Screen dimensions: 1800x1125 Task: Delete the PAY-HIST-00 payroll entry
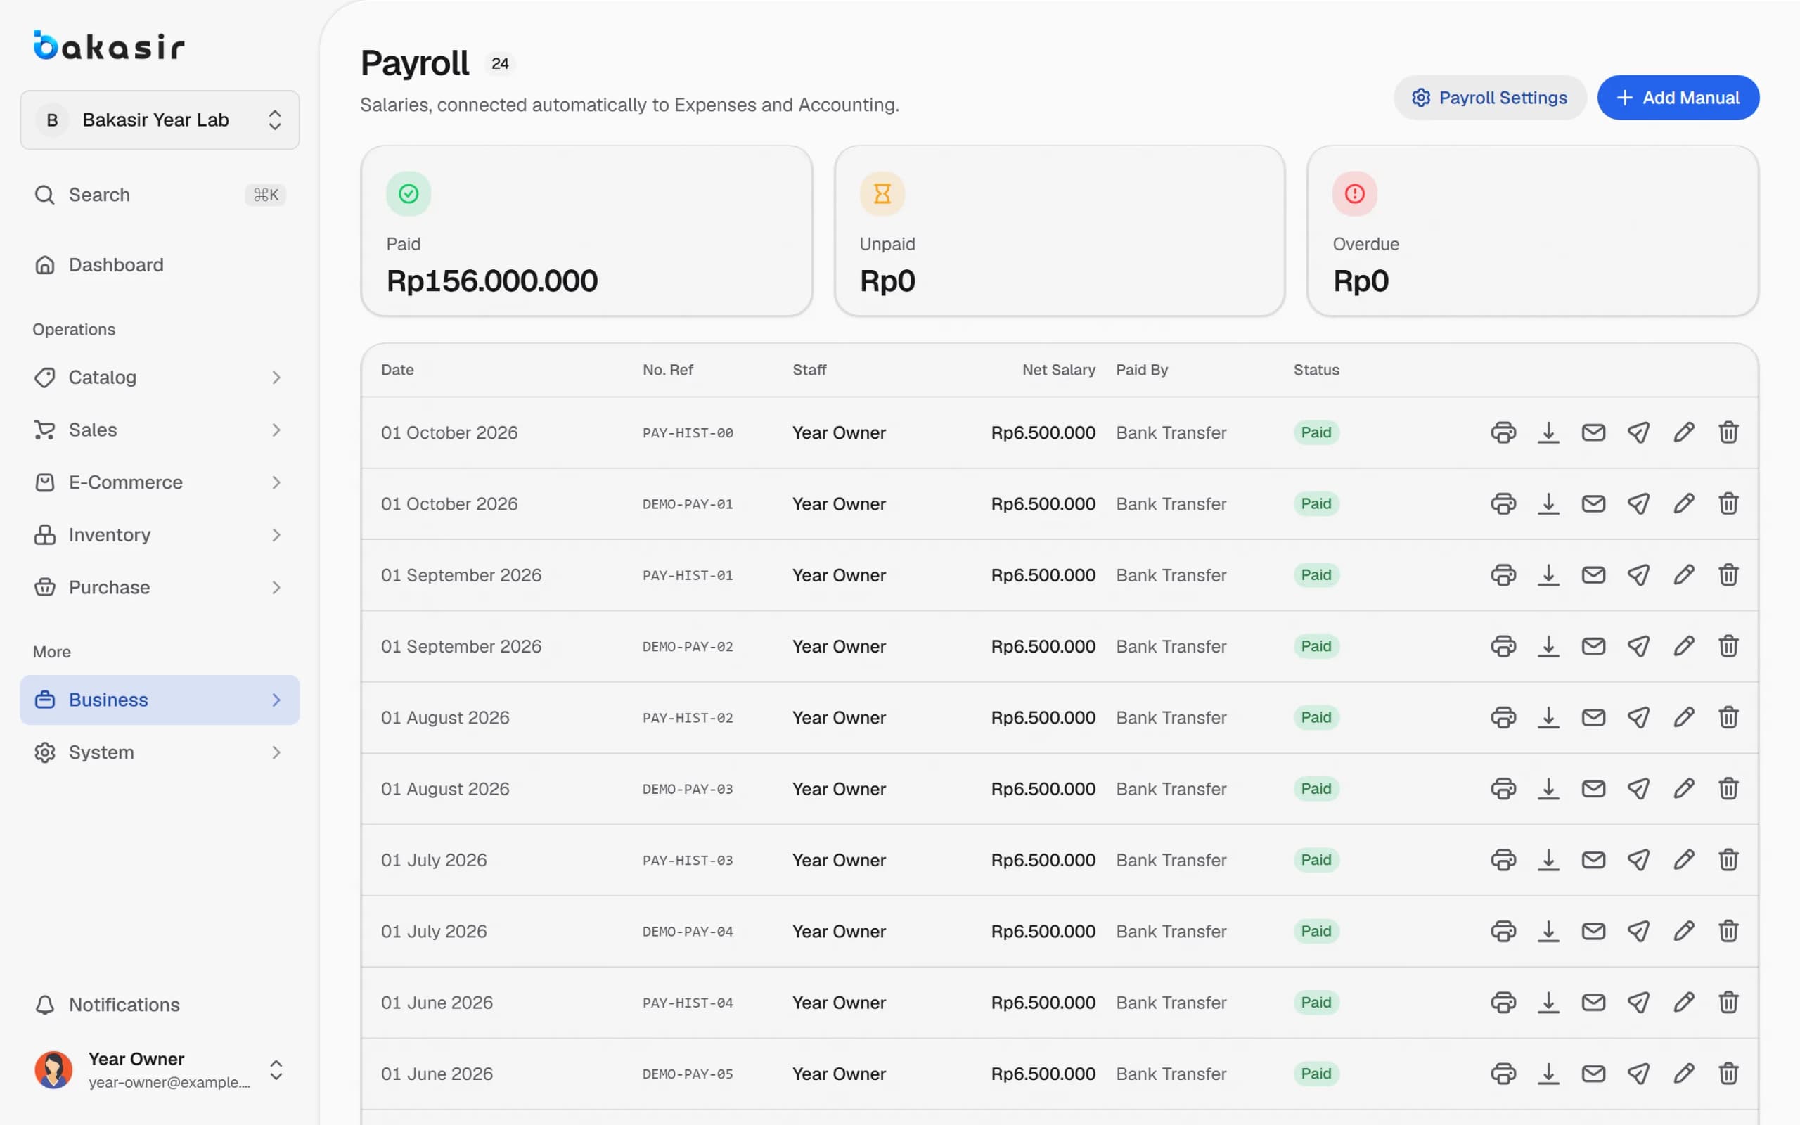pyautogui.click(x=1728, y=432)
